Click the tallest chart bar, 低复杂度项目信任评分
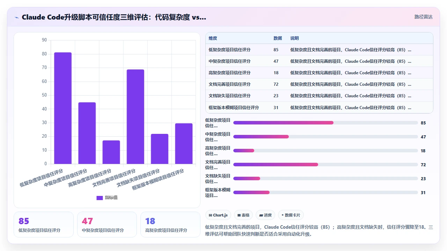 63,108
